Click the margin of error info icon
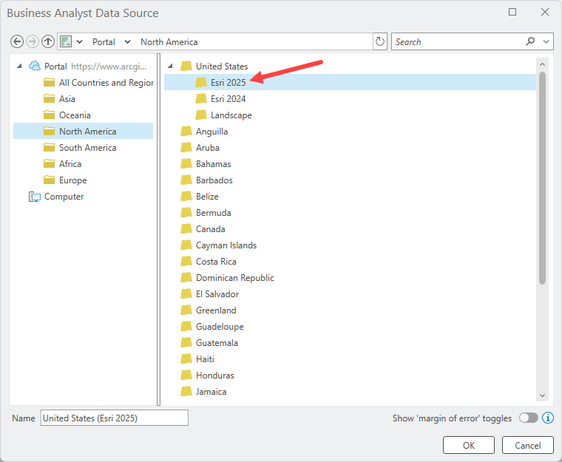The width and height of the screenshot is (562, 462). (548, 418)
